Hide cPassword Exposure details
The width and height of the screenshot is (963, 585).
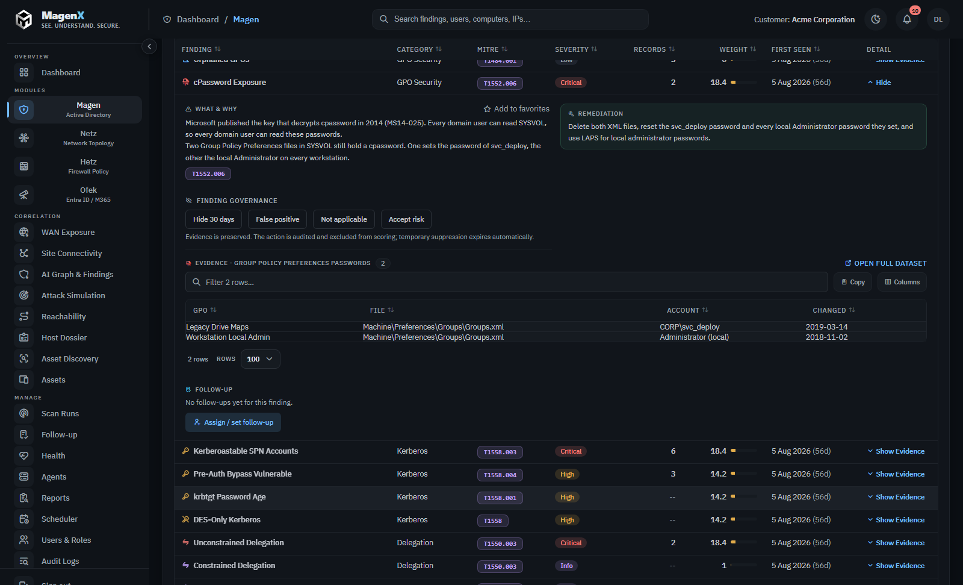click(879, 83)
